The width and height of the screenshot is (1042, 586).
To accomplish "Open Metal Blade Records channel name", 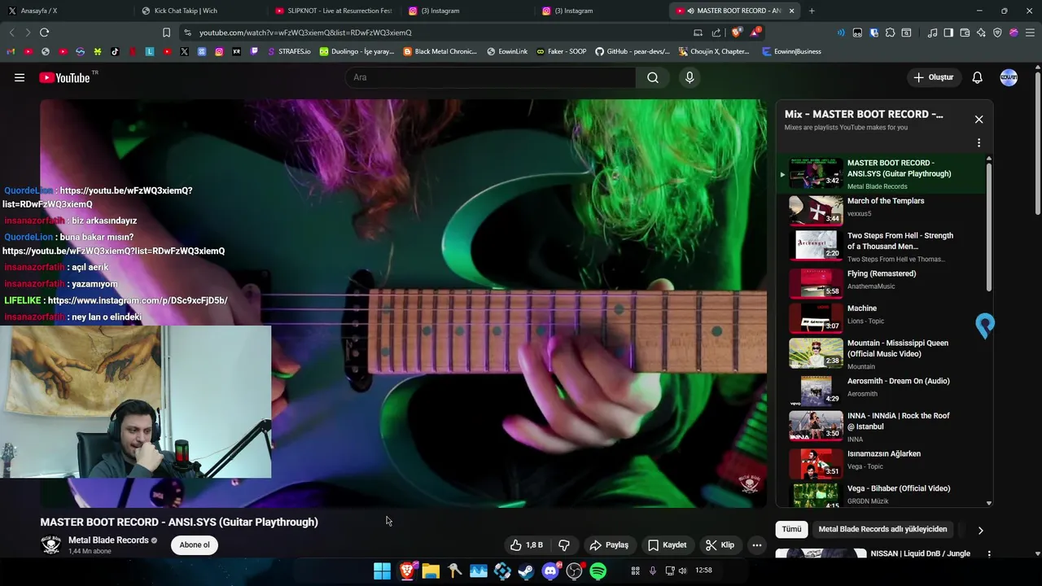I will coord(108,540).
